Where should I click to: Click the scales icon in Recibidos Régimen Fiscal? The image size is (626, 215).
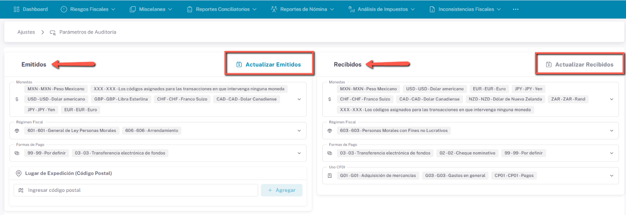[x=330, y=131]
